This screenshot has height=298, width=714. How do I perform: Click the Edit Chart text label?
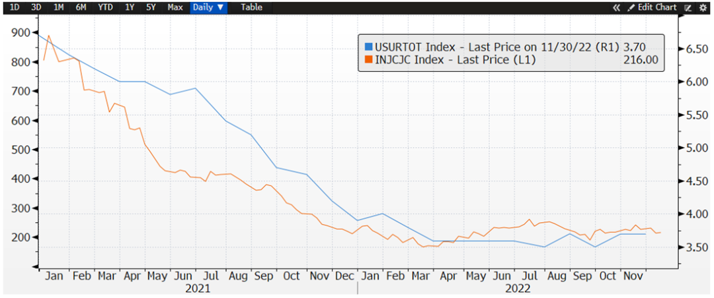coord(656,7)
